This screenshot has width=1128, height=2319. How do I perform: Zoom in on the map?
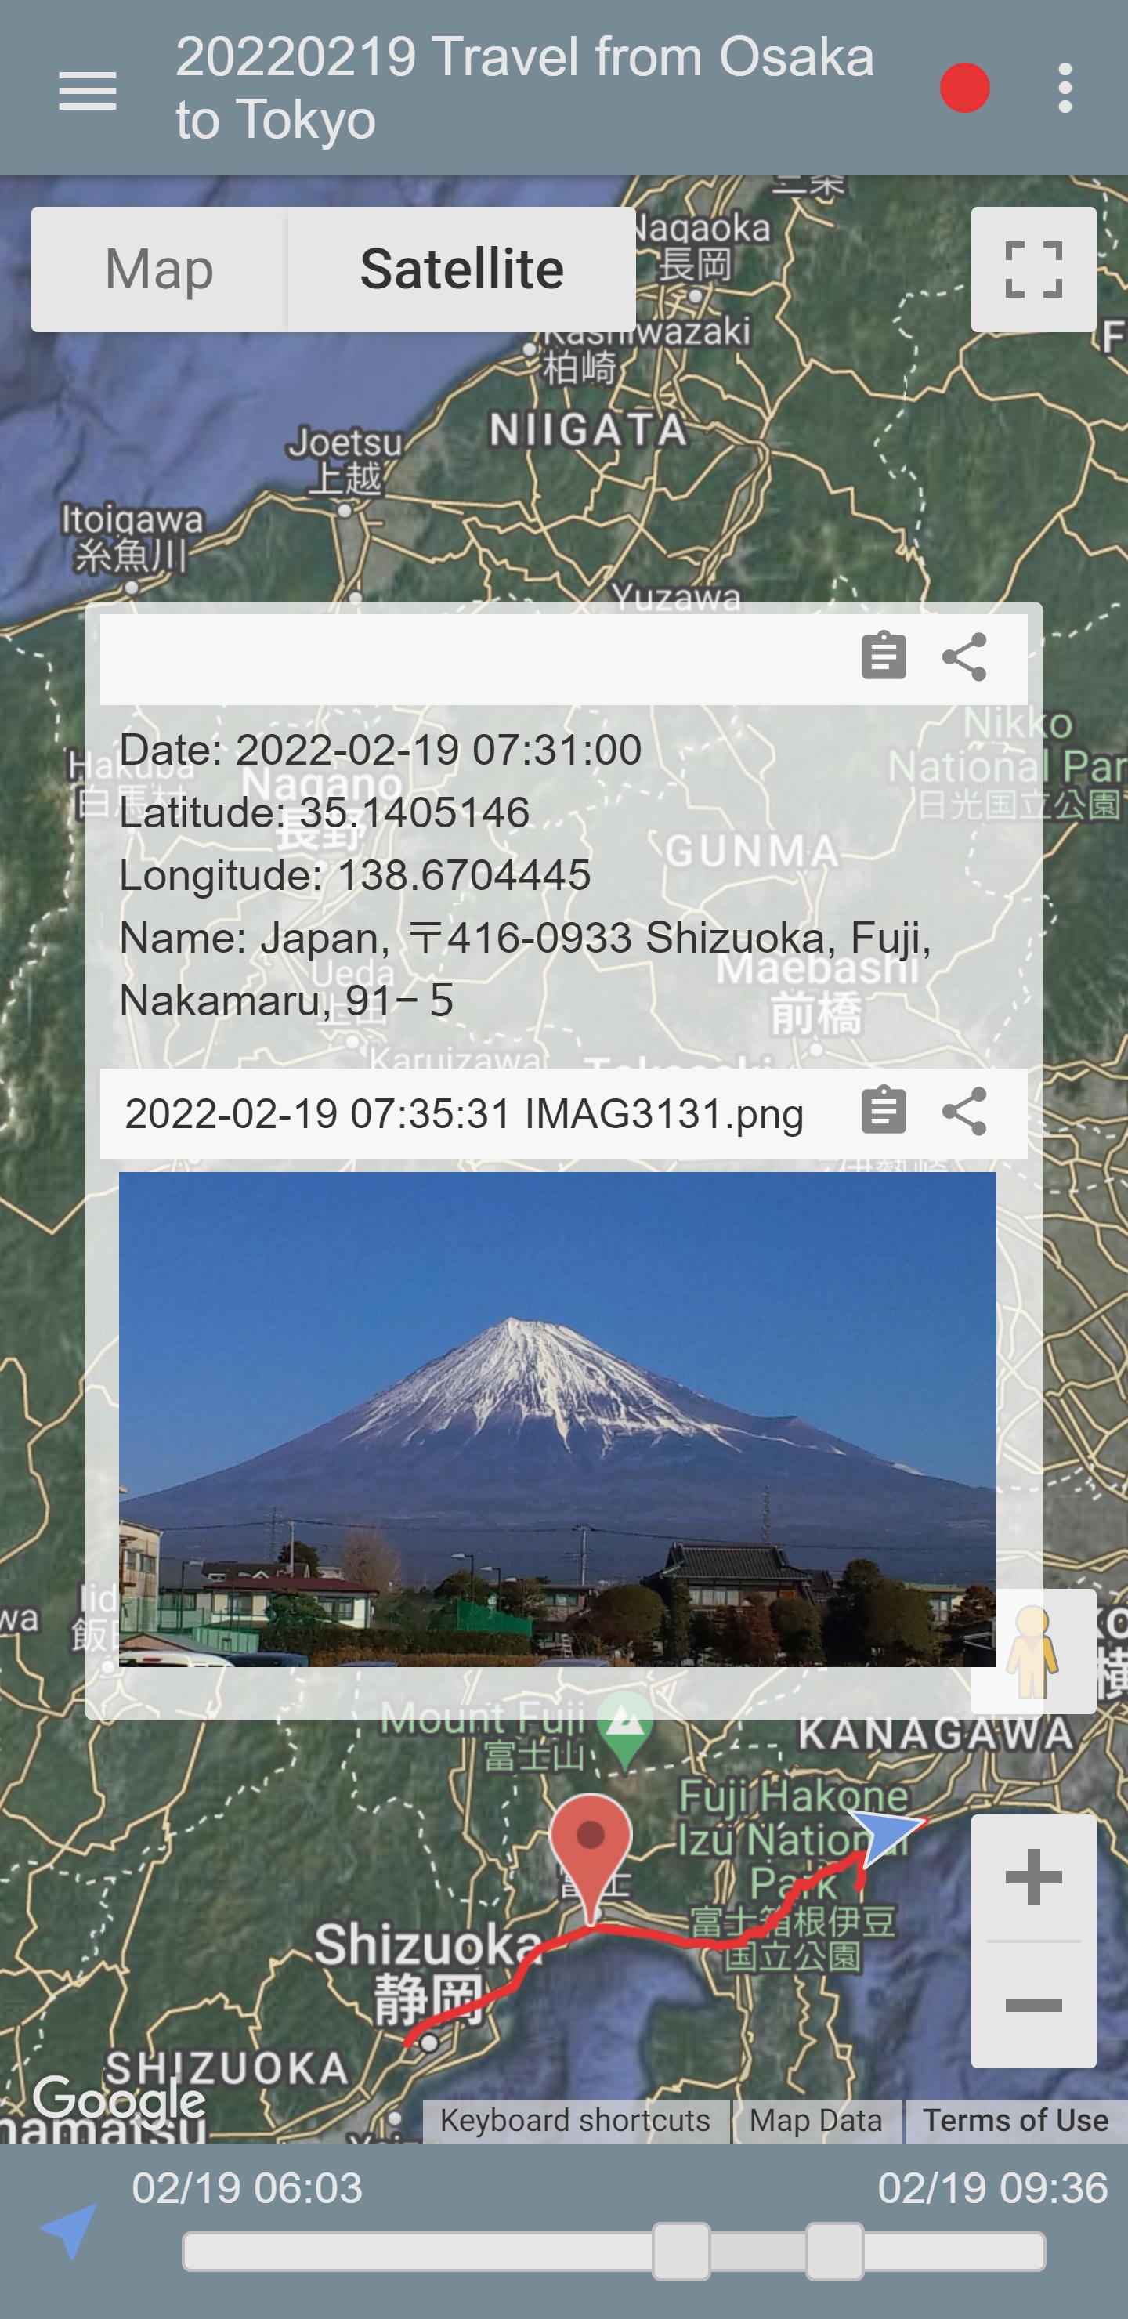coord(1033,1877)
